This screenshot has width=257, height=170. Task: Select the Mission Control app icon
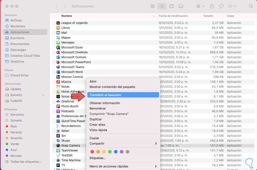point(58,77)
